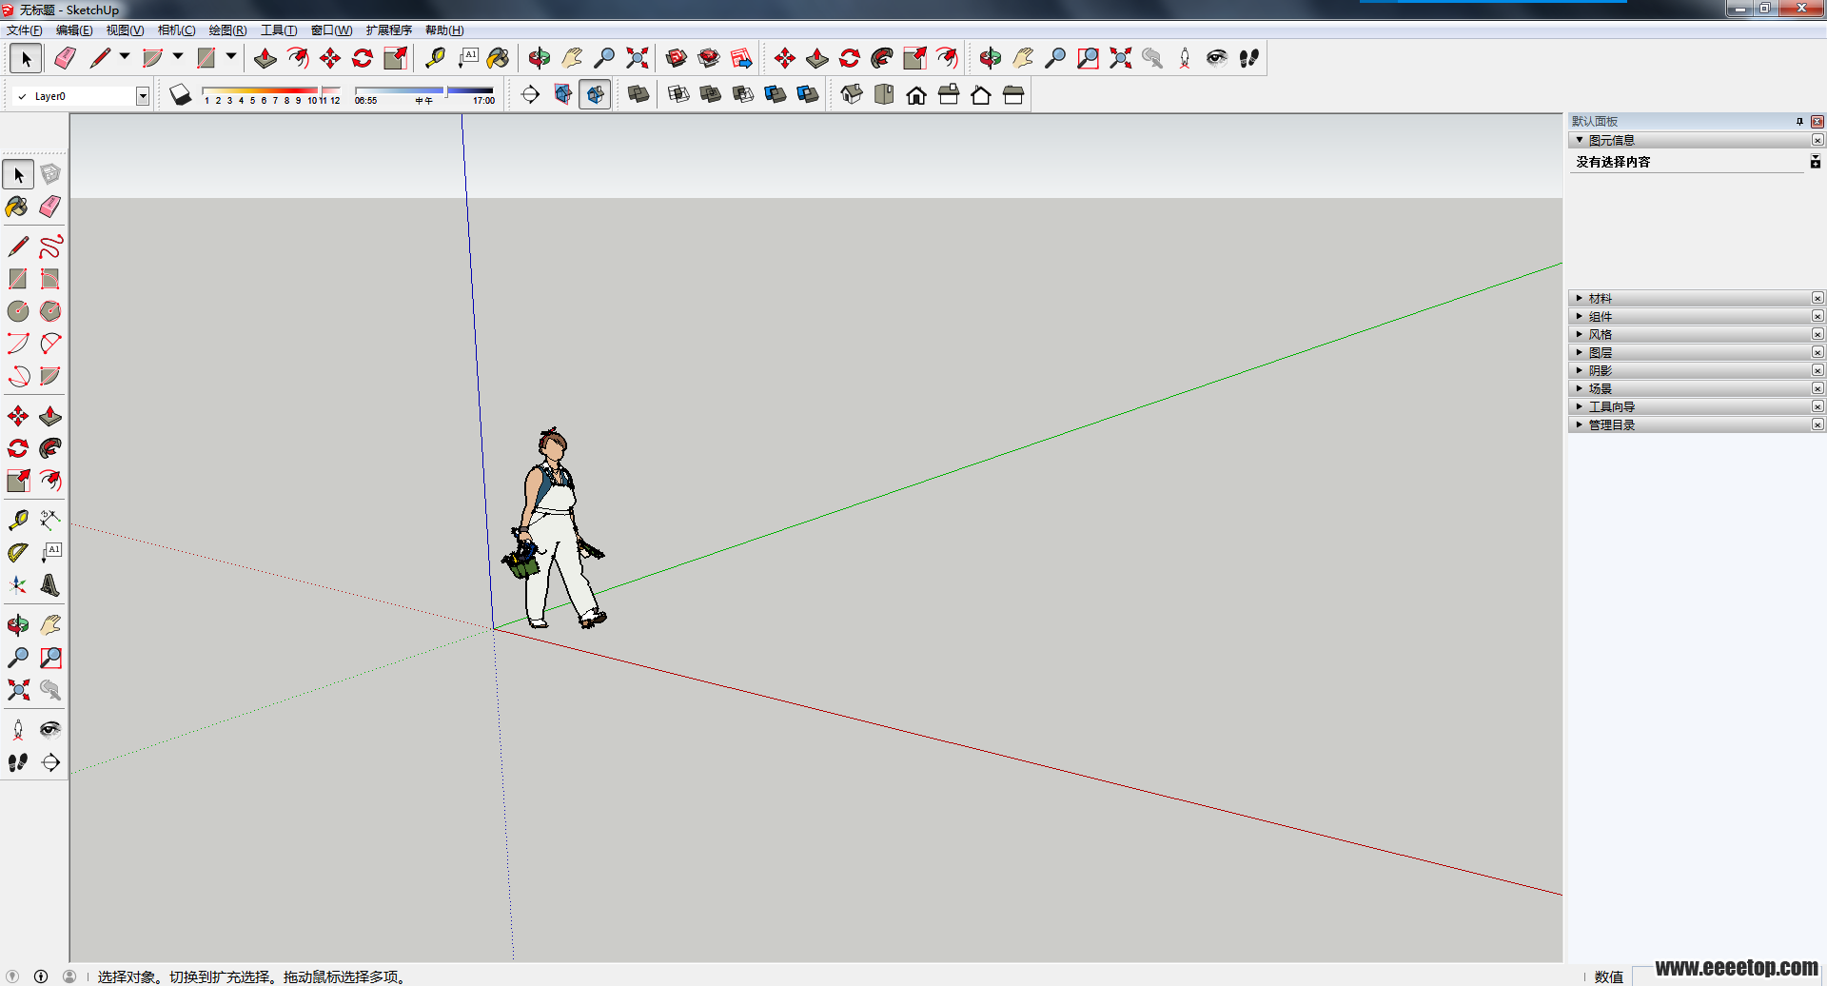
Task: Select the Freehand drawing tool
Action: pyautogui.click(x=50, y=246)
